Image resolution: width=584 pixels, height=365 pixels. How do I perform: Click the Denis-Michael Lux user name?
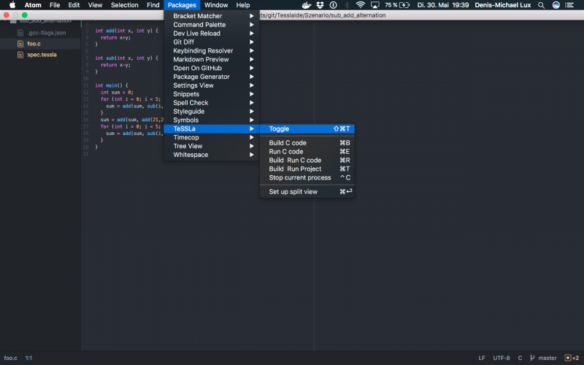click(503, 5)
